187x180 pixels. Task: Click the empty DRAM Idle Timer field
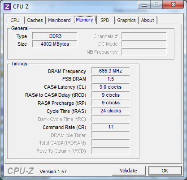pos(111,135)
